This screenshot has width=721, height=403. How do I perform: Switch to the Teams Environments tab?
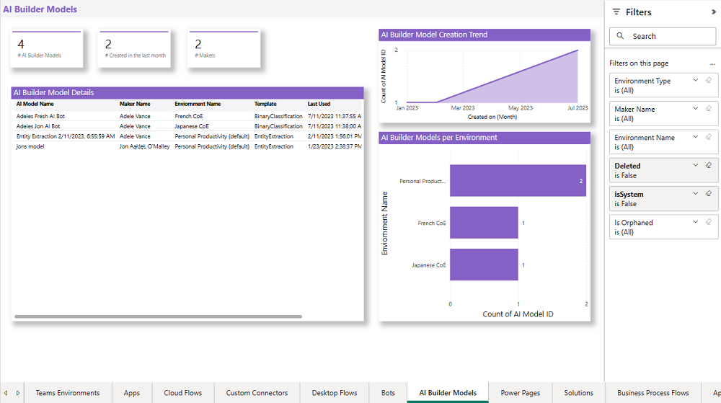68,393
